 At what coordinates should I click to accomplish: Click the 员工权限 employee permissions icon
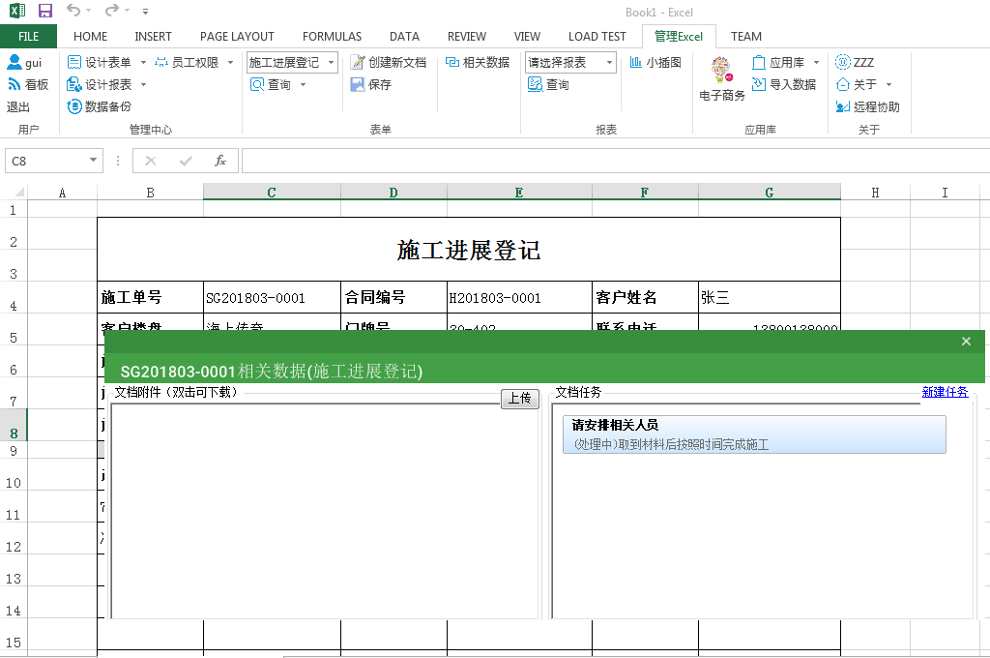[x=161, y=62]
